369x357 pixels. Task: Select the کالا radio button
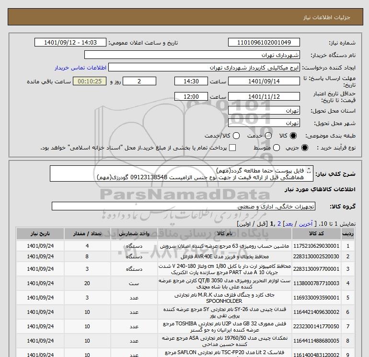[293, 136]
